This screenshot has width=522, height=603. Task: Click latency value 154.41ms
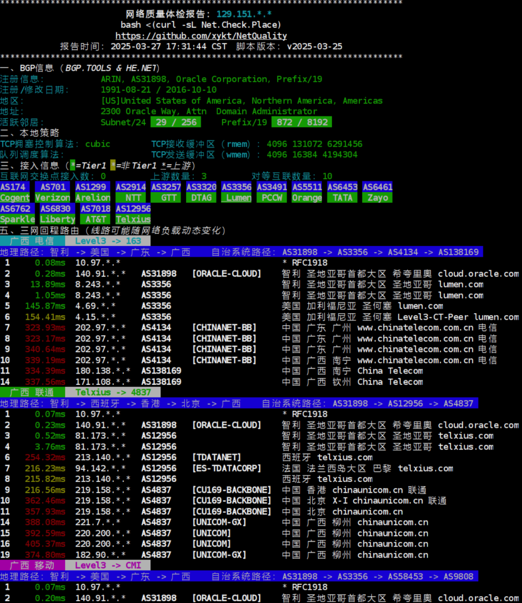(45, 317)
